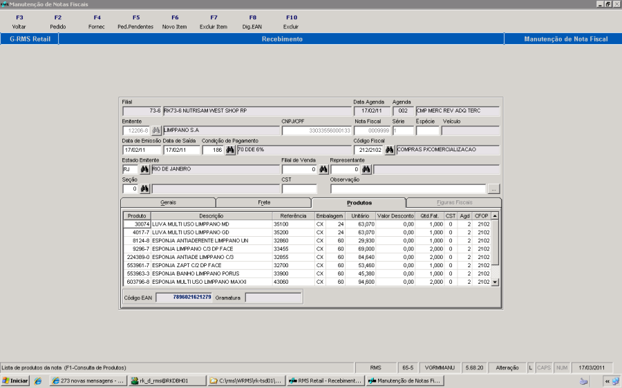Switch to the Gerais tab
Screen dimensions: 622x388
[168, 203]
